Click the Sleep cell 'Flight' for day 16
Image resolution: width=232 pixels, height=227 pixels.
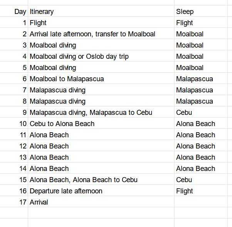(185, 191)
